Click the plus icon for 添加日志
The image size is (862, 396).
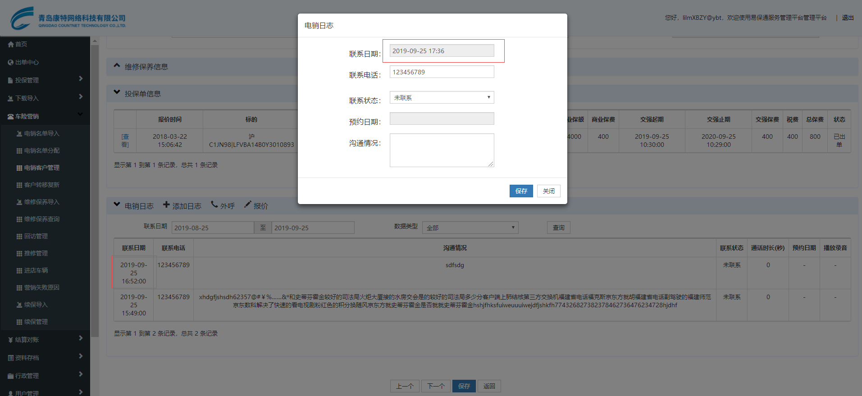click(x=166, y=205)
